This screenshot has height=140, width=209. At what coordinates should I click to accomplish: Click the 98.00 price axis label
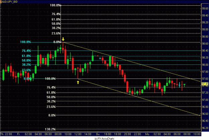click(x=205, y=64)
